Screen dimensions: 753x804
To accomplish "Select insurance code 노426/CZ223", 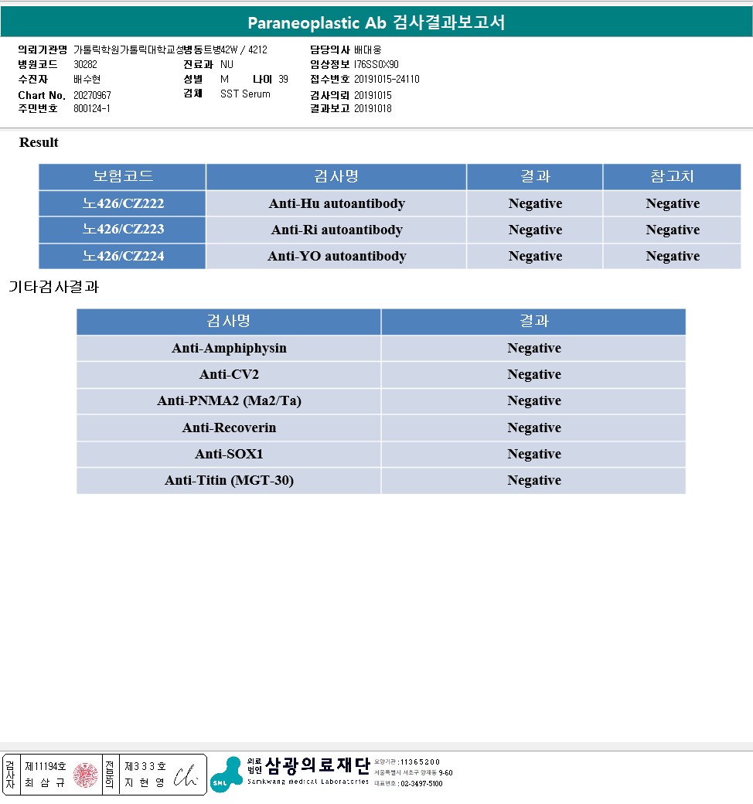I will 123,229.
